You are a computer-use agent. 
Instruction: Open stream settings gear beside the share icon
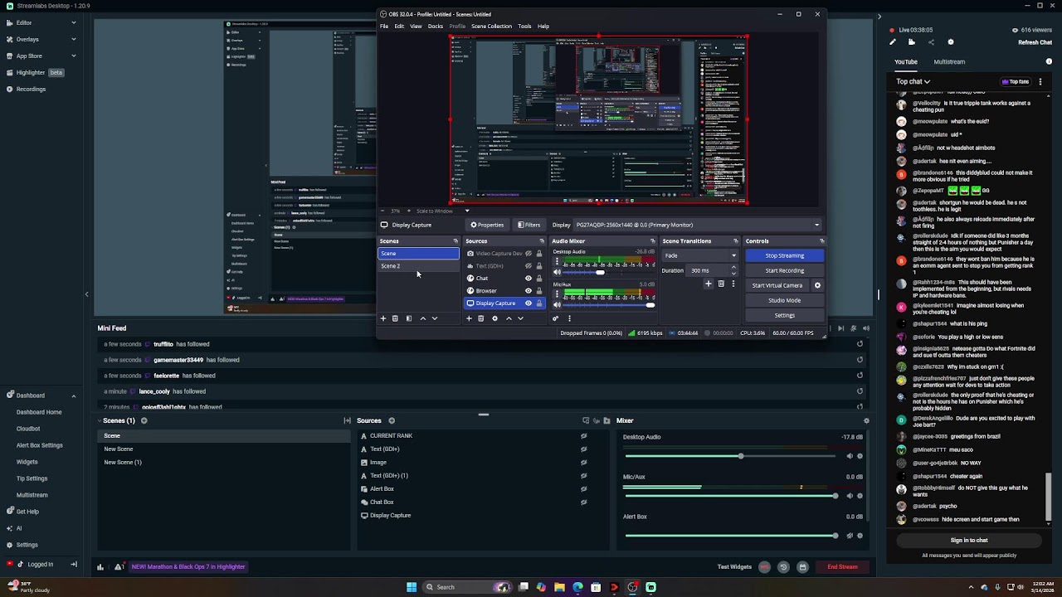point(951,42)
